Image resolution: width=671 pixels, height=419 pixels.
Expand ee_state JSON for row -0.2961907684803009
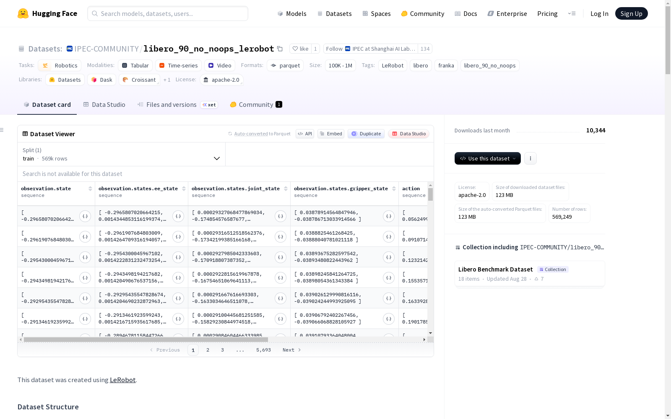178,237
